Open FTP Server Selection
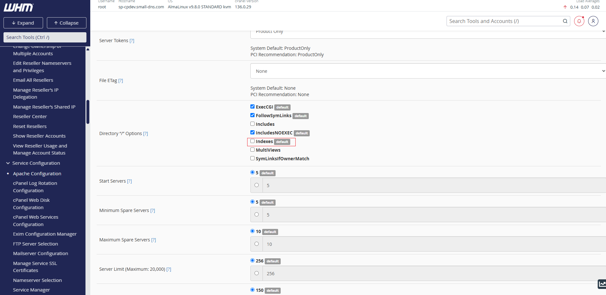The width and height of the screenshot is (606, 295). coord(35,244)
